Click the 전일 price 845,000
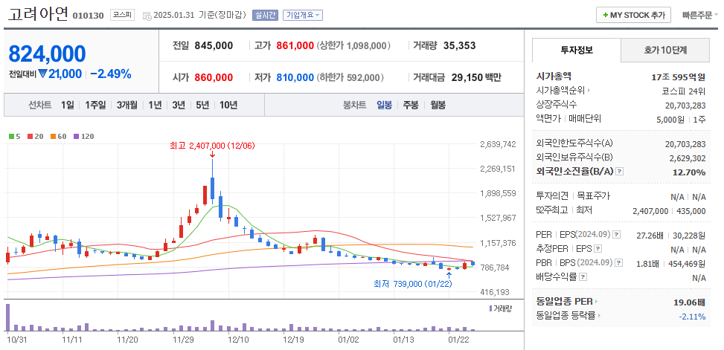724x350 pixels. pos(214,45)
